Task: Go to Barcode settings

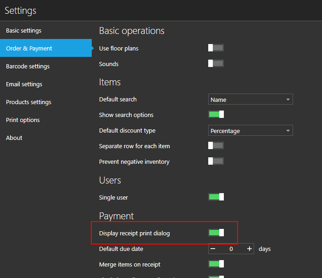Action: tap(28, 67)
